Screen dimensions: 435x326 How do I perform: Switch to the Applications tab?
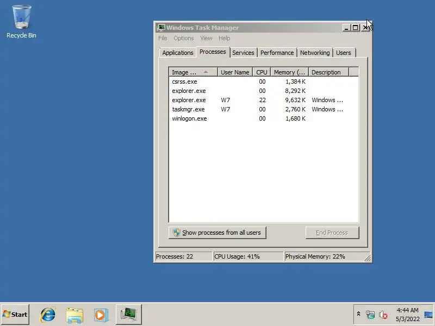pos(178,53)
